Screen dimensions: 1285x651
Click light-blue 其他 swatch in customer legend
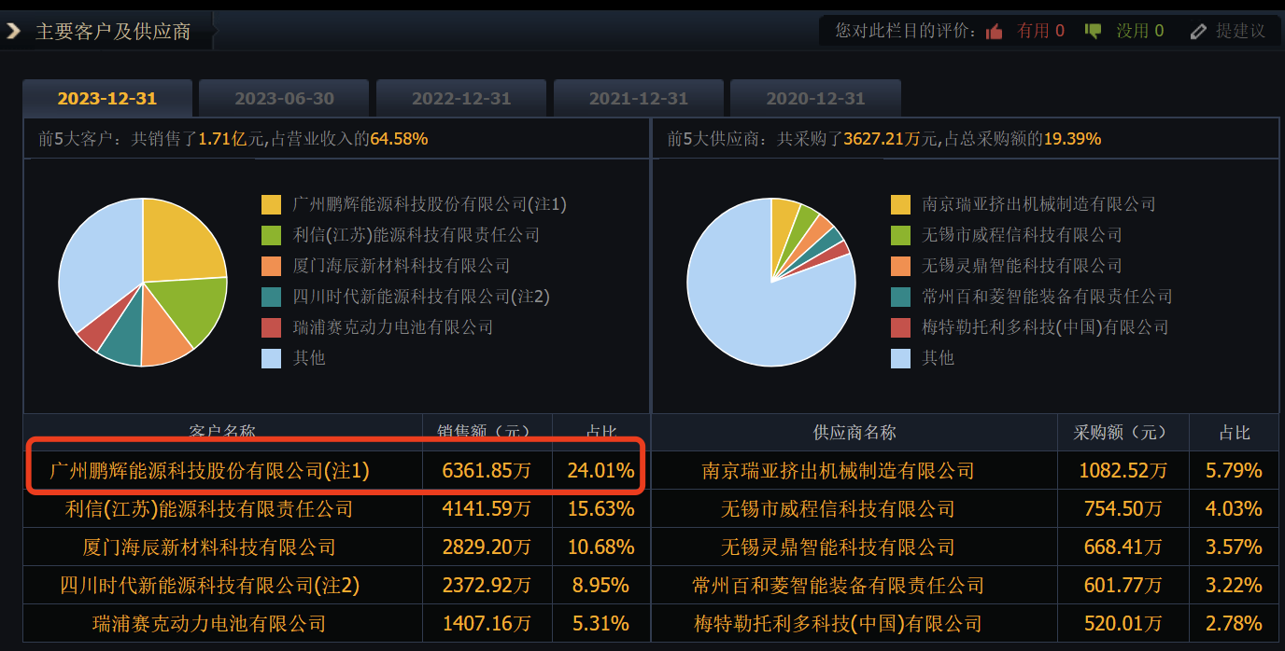click(272, 358)
